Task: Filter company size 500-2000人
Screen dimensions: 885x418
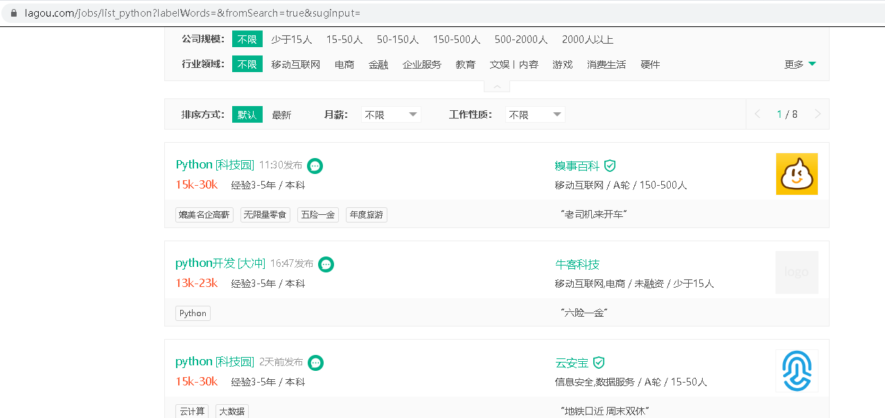Action: (521, 40)
